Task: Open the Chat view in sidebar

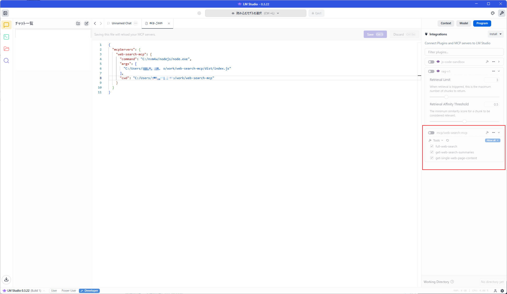Action: point(6,25)
